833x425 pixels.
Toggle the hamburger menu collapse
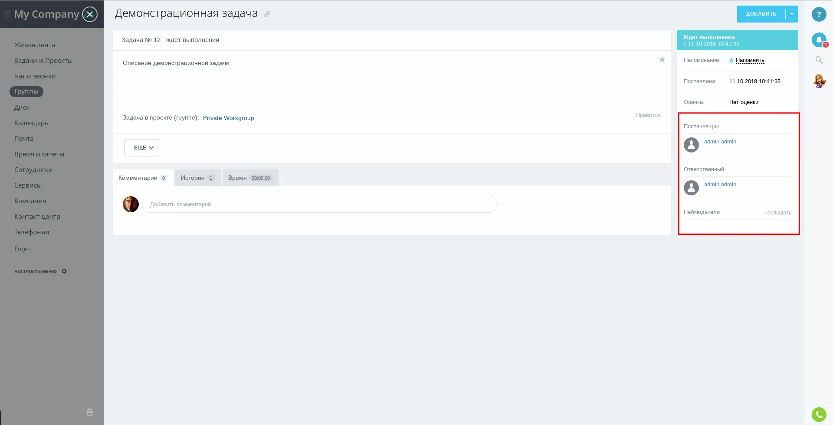(7, 14)
